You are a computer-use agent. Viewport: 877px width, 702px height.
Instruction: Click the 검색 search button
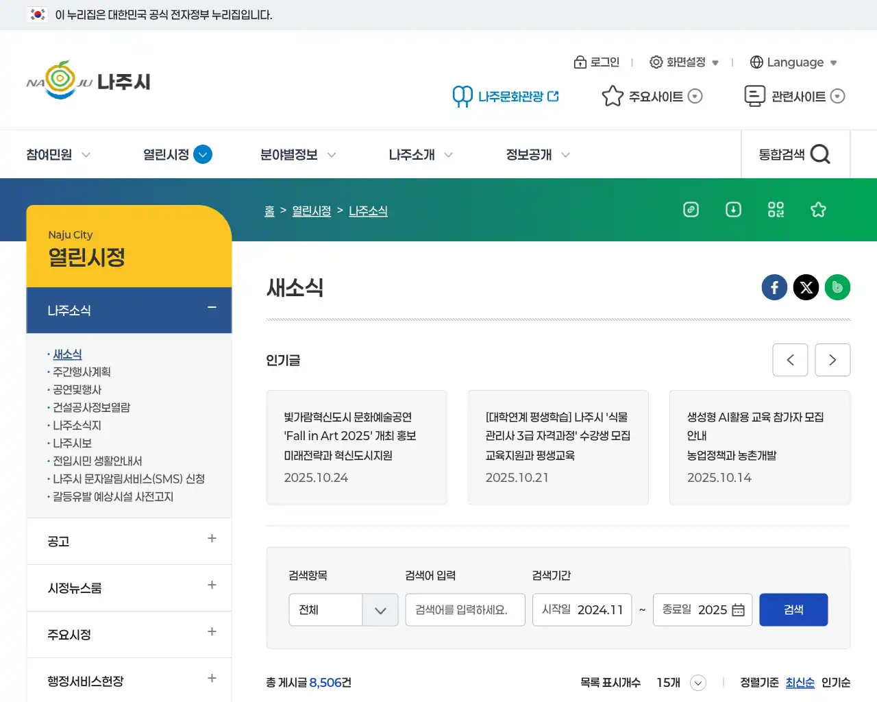click(x=793, y=609)
